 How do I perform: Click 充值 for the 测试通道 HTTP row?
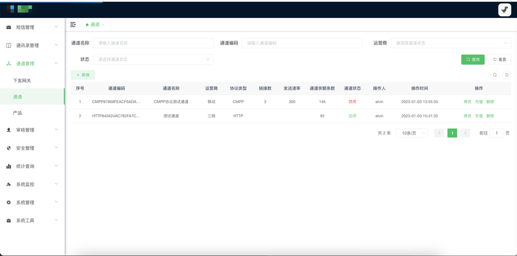click(479, 116)
